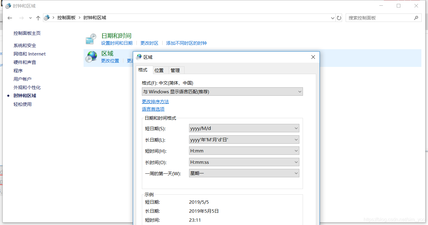Close the 区域 dialog
428x225 pixels.
pos(313,57)
